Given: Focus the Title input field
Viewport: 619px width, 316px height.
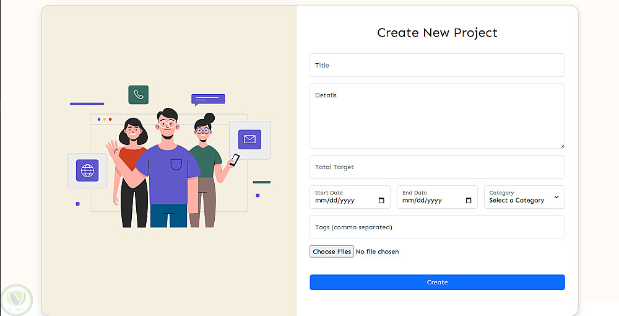Looking at the screenshot, I should [437, 65].
